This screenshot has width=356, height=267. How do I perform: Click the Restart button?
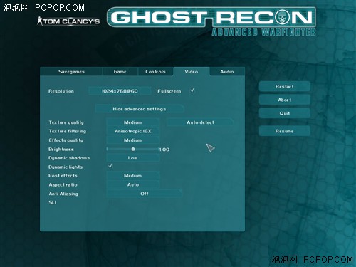[x=285, y=87]
